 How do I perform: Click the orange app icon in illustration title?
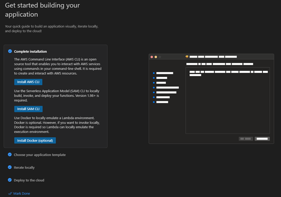click(187, 56)
